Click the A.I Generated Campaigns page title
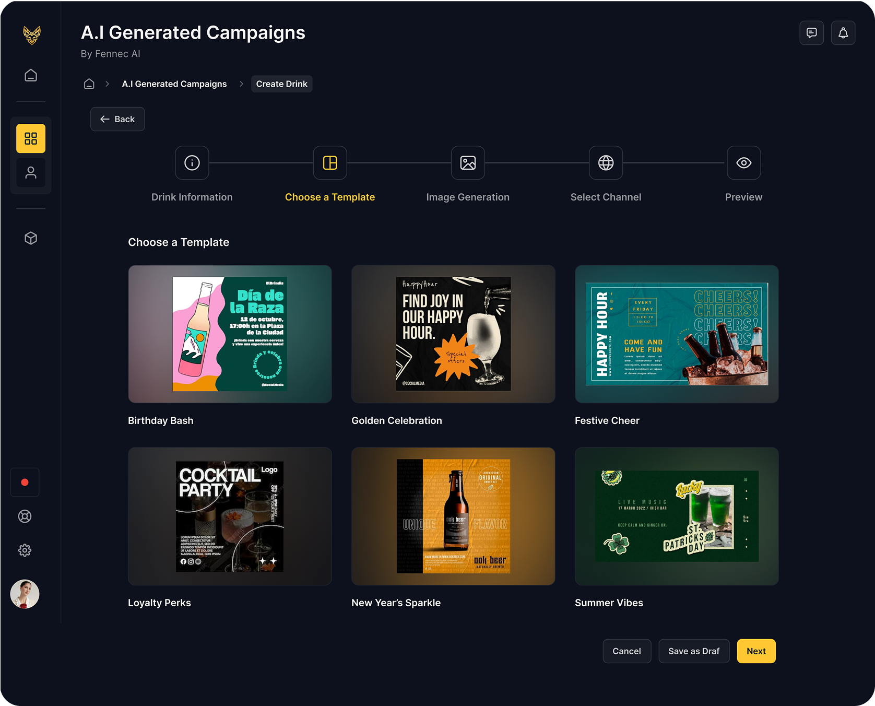 [x=193, y=33]
